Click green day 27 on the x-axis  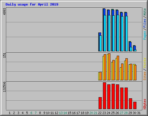point(121,113)
